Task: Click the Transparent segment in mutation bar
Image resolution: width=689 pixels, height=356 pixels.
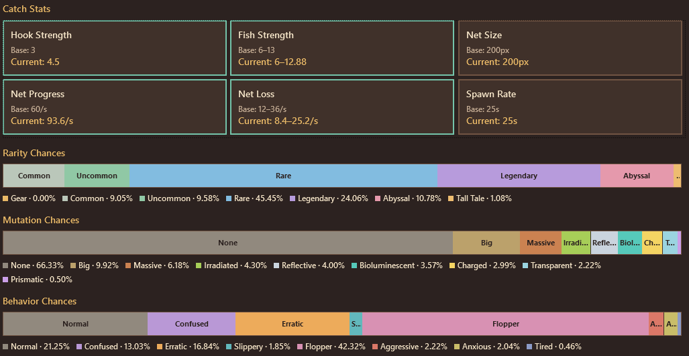Action: point(670,243)
